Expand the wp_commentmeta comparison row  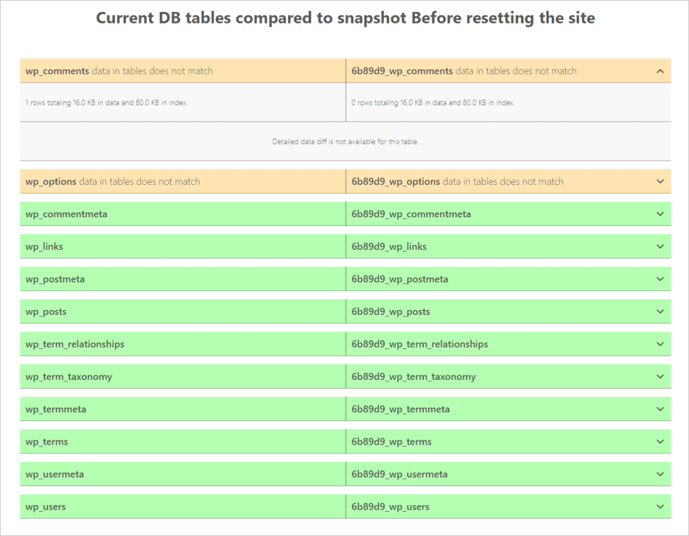click(x=660, y=213)
